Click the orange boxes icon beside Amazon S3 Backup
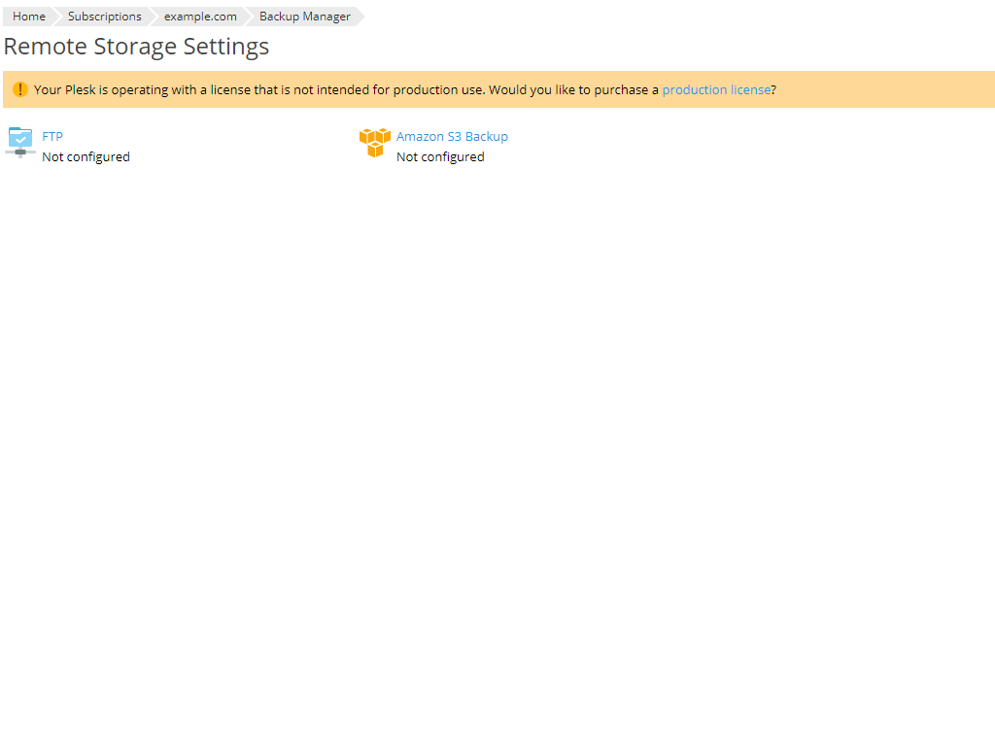 click(374, 142)
